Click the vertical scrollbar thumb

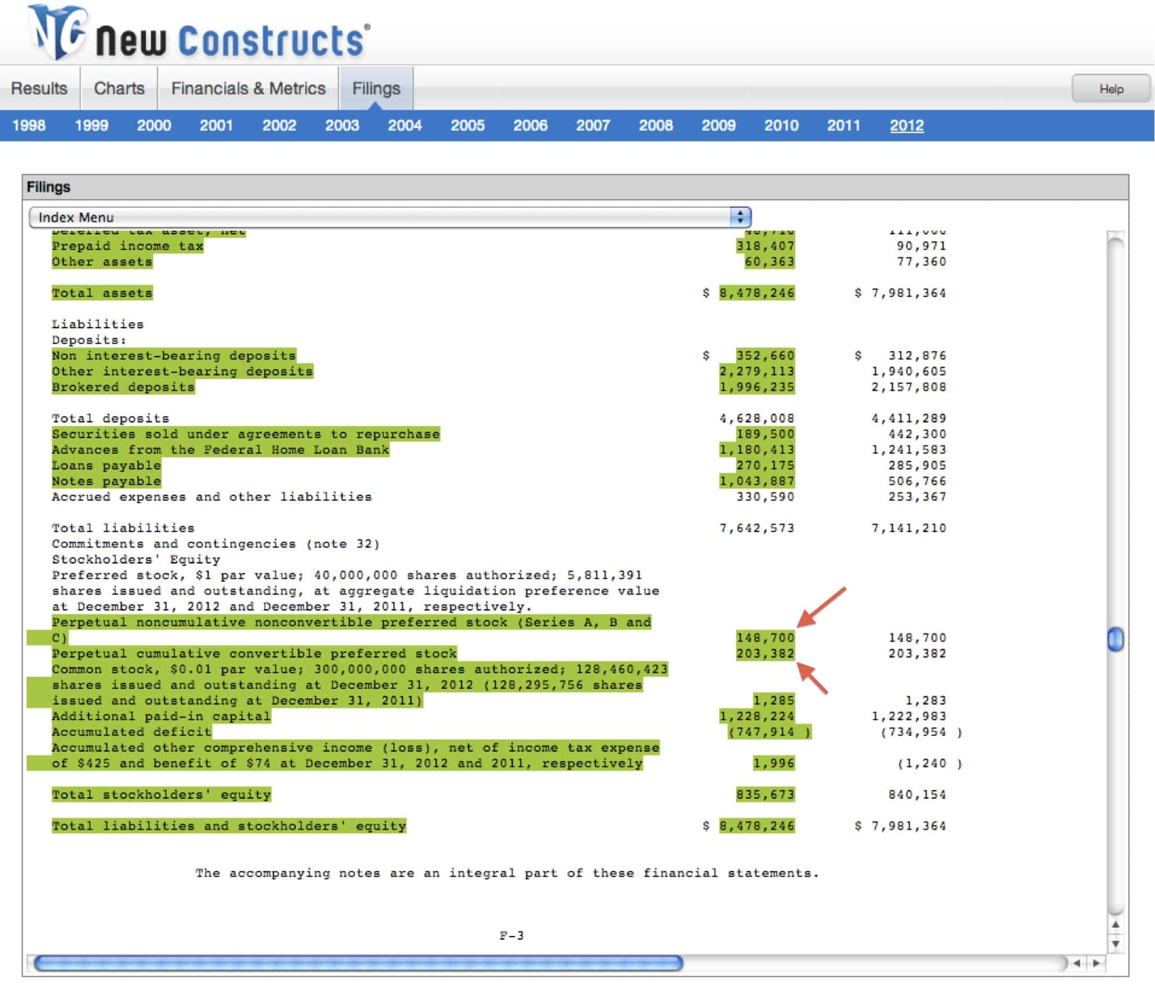point(1115,640)
